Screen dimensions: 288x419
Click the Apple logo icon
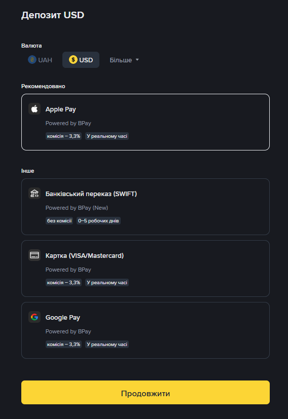point(34,109)
